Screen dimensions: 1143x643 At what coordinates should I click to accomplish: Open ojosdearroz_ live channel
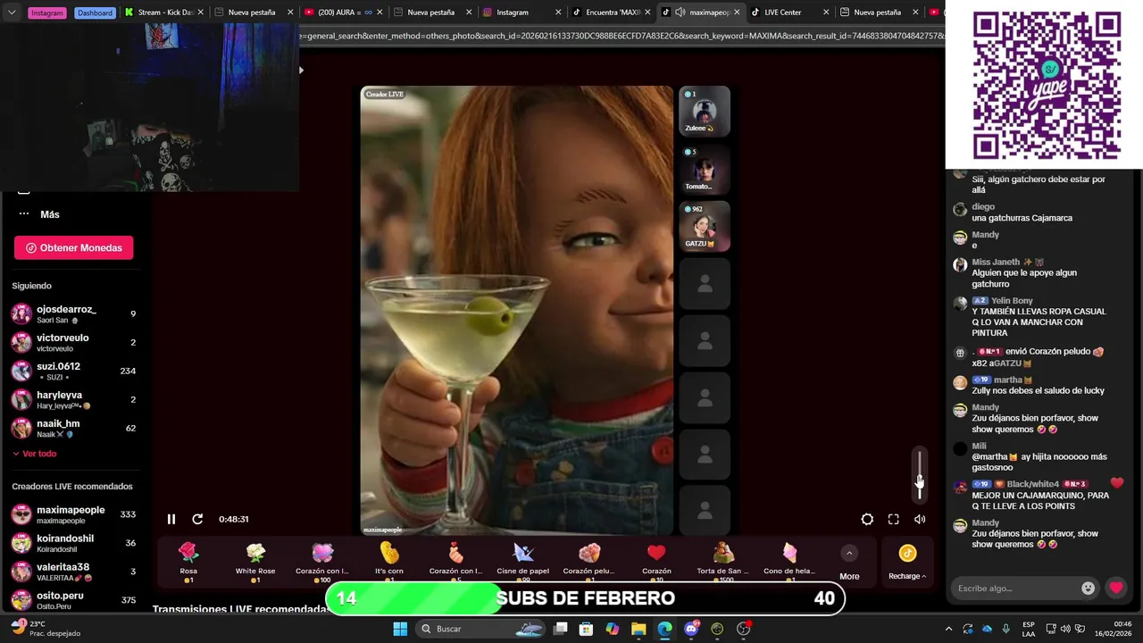click(73, 313)
